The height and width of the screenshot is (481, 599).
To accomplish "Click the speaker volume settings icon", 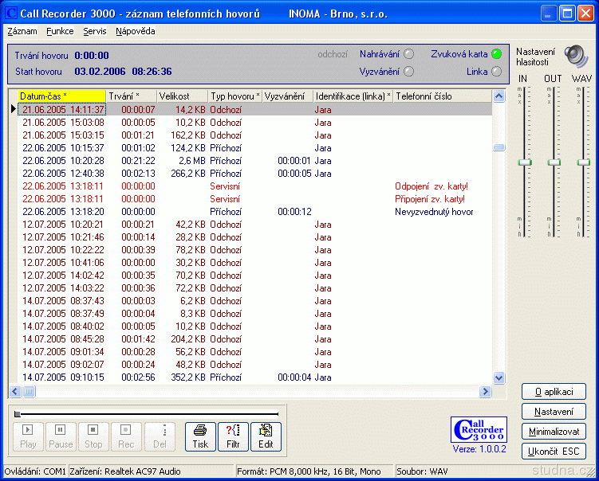I will coord(575,55).
